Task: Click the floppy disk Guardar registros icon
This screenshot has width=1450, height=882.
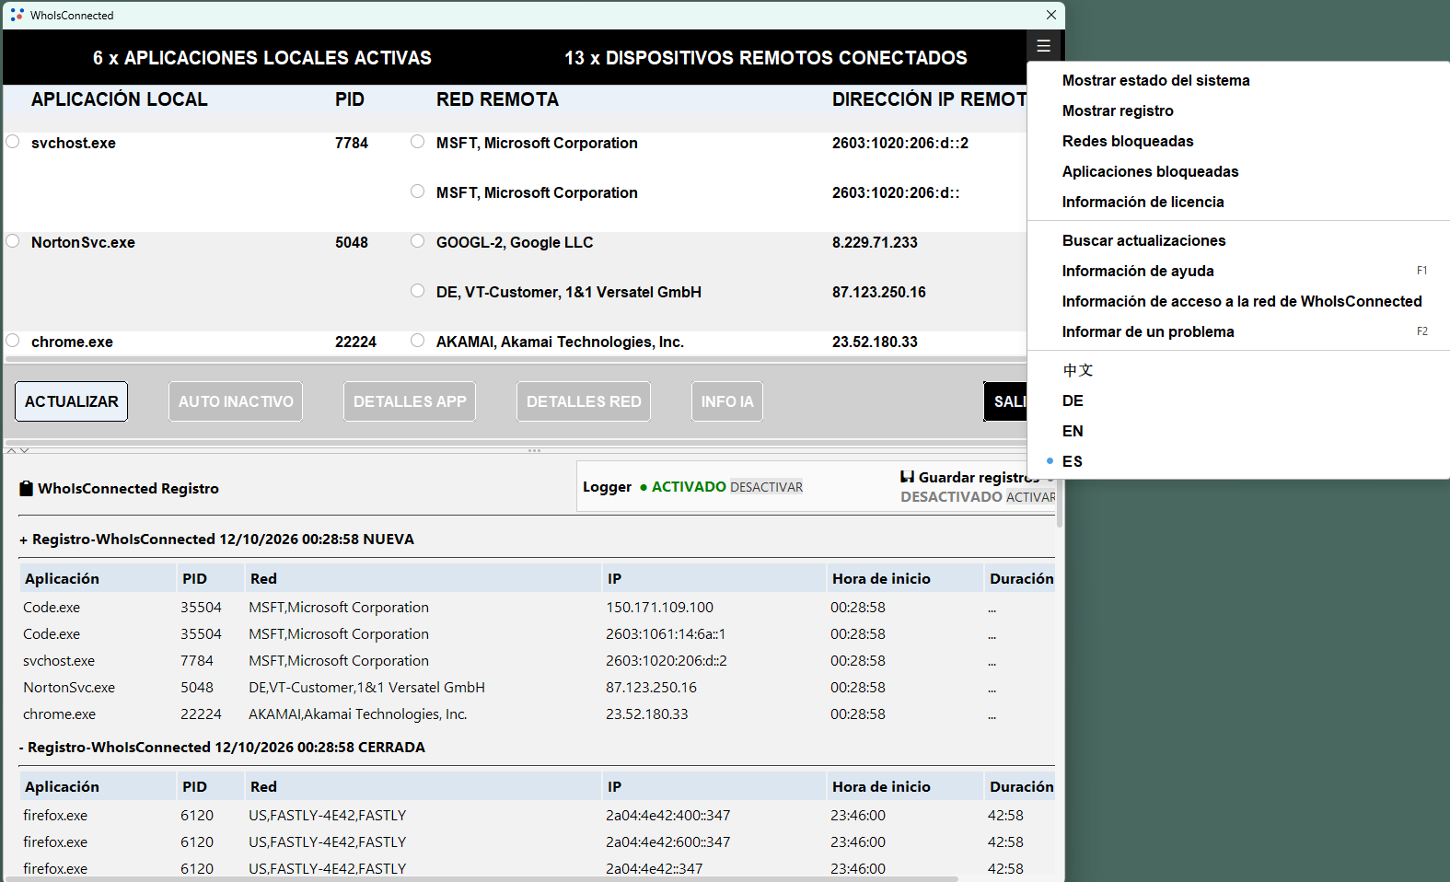Action: click(907, 477)
